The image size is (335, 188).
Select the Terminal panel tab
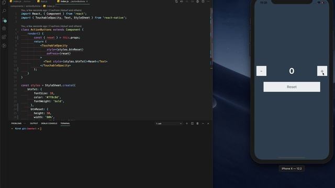(65, 123)
